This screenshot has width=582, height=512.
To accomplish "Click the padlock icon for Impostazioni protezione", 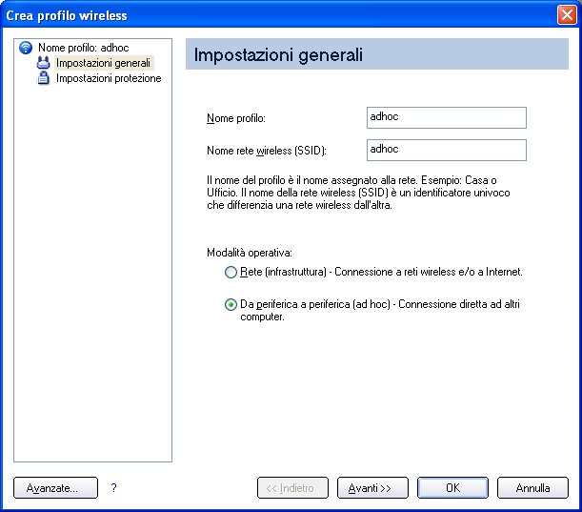I will (x=44, y=78).
